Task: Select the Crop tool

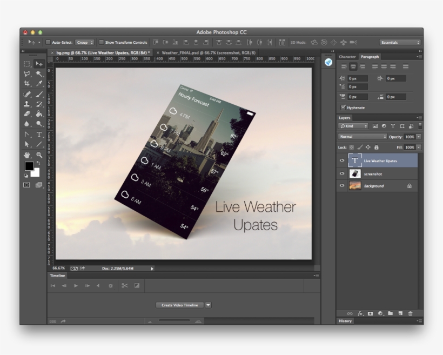Action: pos(26,83)
